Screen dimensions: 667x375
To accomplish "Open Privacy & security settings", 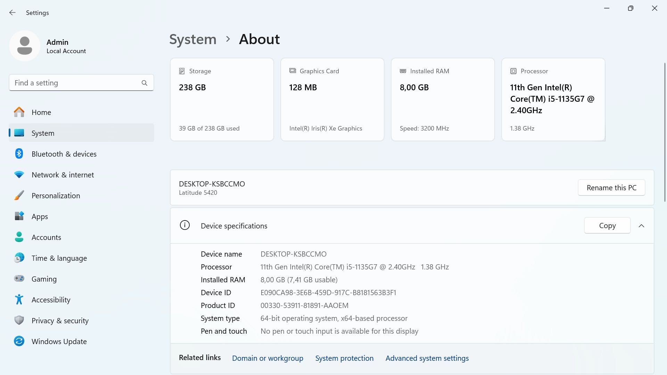I will click(81, 320).
